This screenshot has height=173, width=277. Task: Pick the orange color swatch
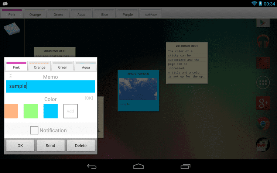click(11, 111)
